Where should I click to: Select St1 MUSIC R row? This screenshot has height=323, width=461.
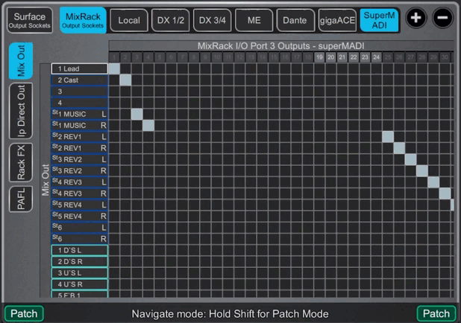[80, 125]
